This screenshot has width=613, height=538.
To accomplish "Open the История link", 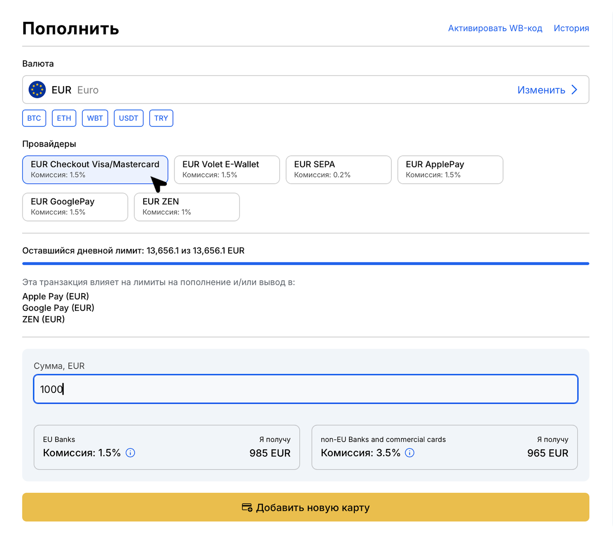I will 571,28.
